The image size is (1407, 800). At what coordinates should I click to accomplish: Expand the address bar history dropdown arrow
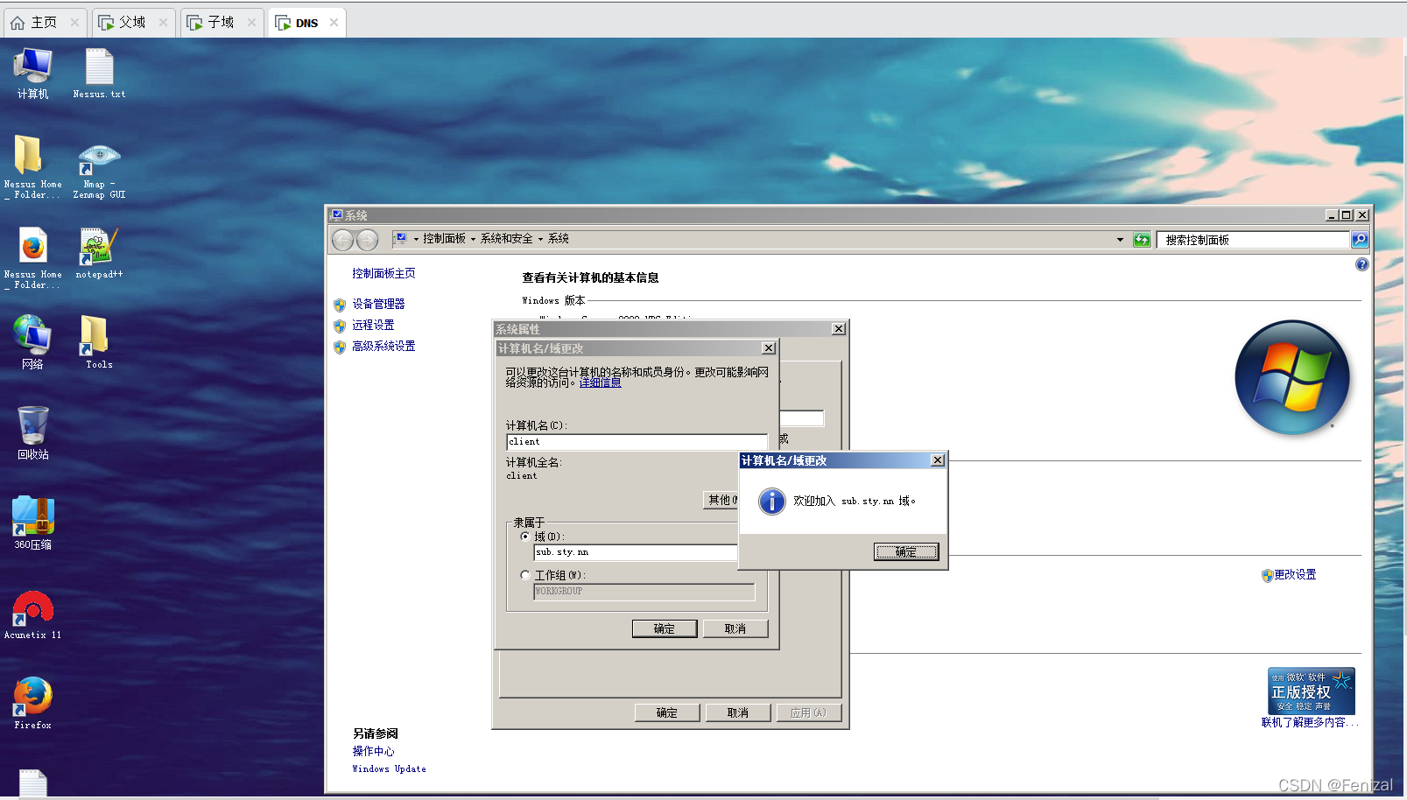(x=1120, y=240)
